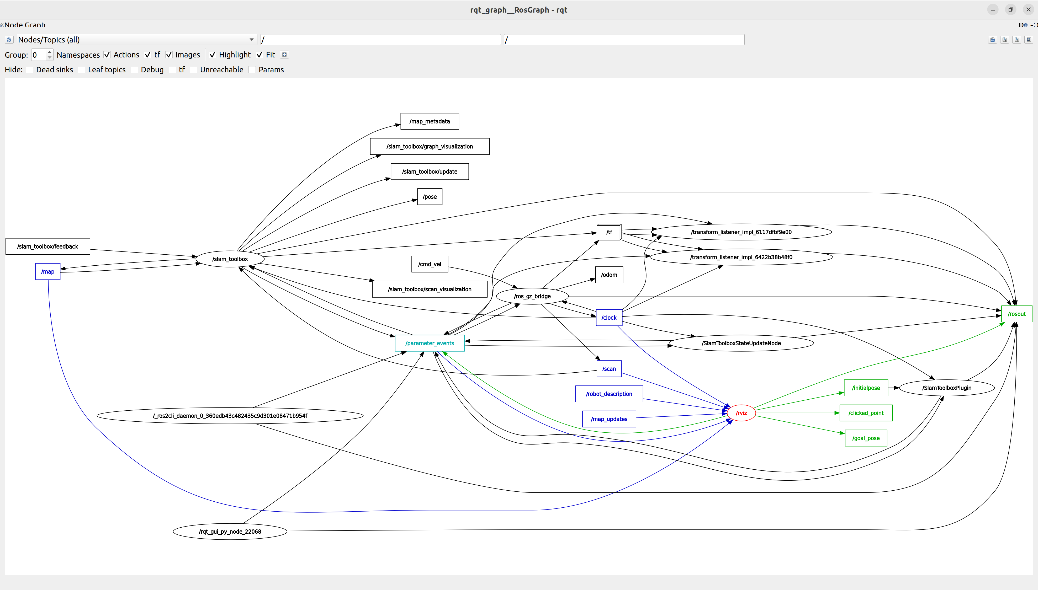Click the /slam_toolbox/feedback topic

coord(48,246)
